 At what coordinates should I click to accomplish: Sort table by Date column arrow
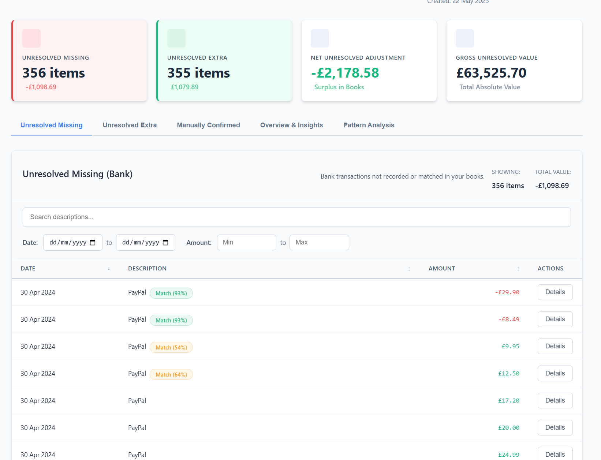click(x=109, y=269)
